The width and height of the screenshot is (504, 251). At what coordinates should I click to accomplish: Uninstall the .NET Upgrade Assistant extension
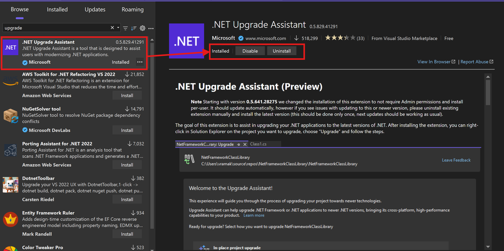click(282, 51)
